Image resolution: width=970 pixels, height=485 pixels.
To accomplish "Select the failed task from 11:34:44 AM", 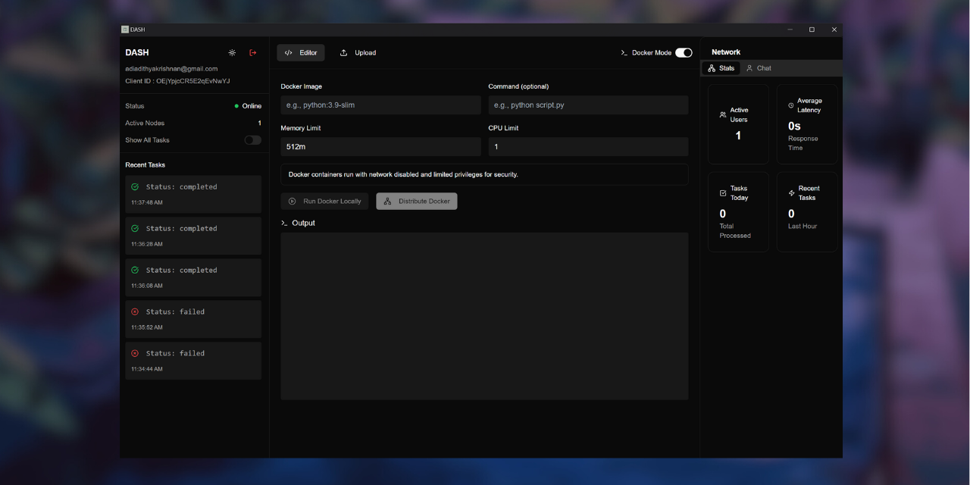I will click(x=193, y=360).
